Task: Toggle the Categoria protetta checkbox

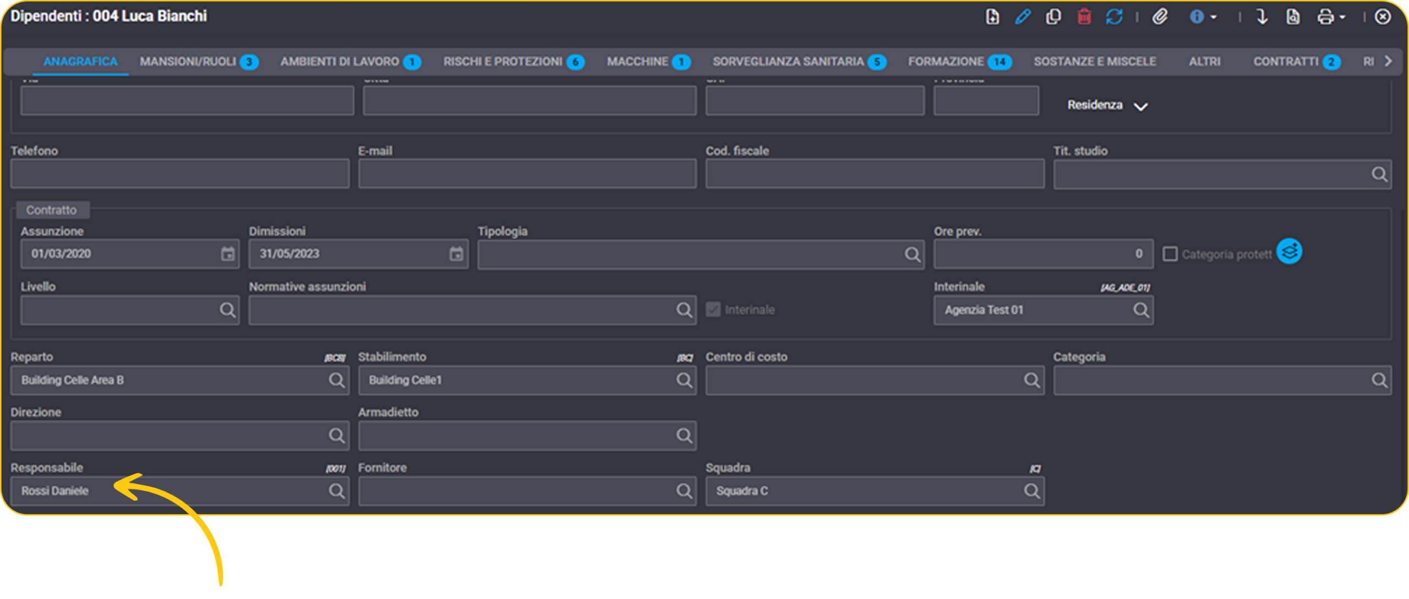Action: click(1170, 254)
